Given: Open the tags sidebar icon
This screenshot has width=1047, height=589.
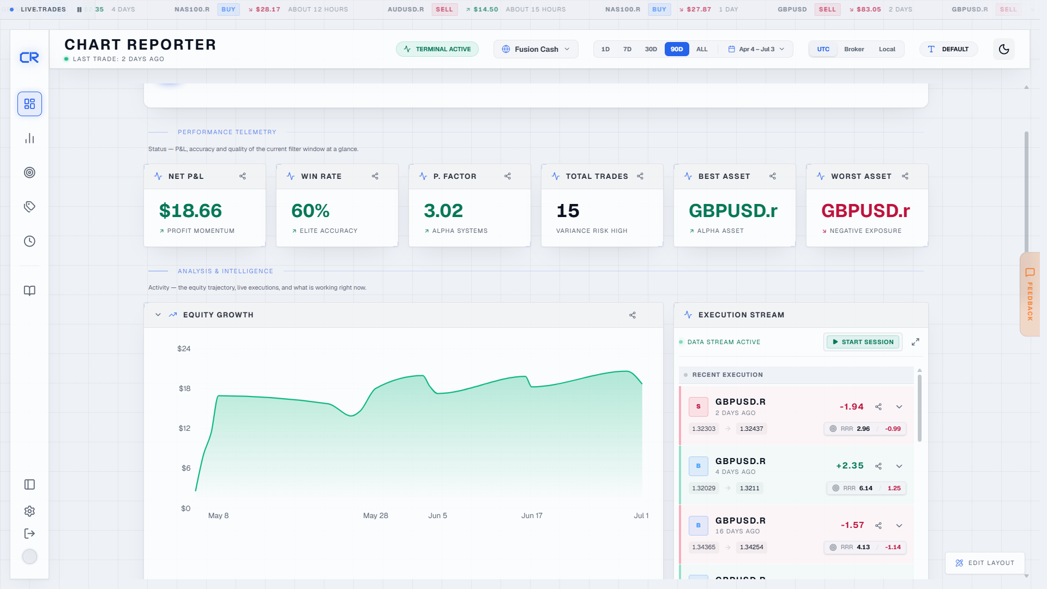Looking at the screenshot, I should (x=29, y=207).
